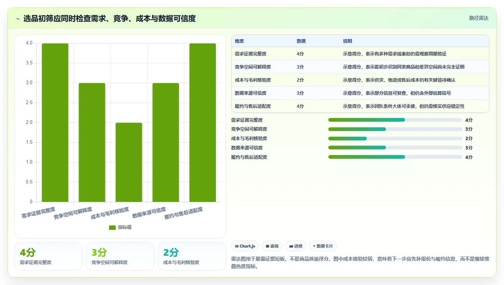Click the 2分 cell in the table
The image size is (504, 285).
[x=300, y=80]
